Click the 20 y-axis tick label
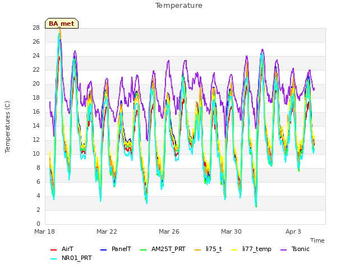 point(36,84)
